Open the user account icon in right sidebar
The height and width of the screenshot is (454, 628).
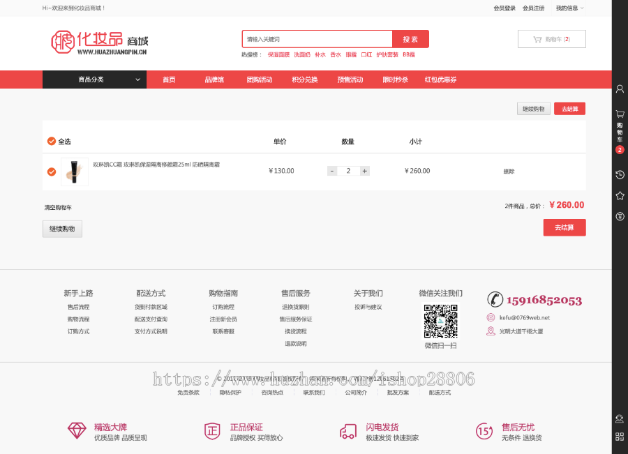coord(620,89)
